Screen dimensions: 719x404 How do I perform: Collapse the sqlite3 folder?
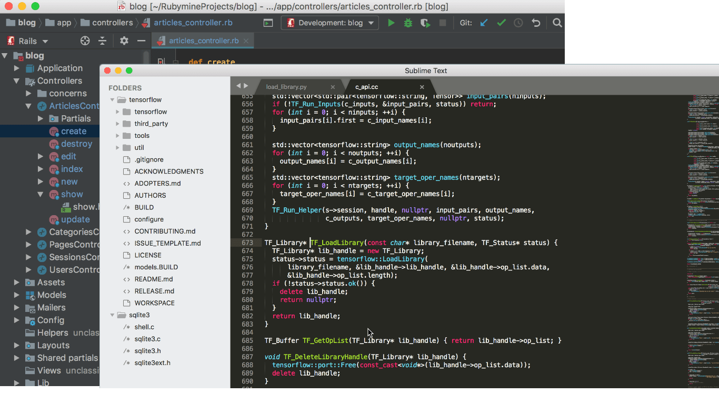point(112,315)
